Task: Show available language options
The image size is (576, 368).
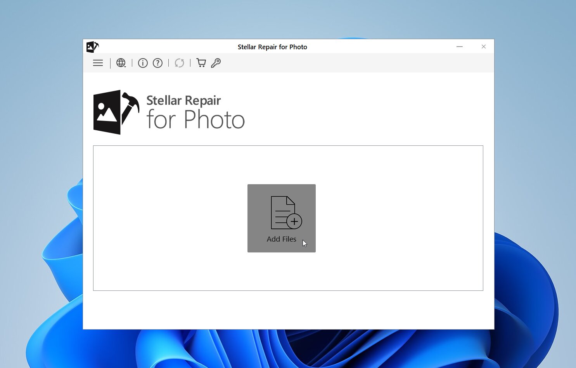Action: click(x=121, y=62)
